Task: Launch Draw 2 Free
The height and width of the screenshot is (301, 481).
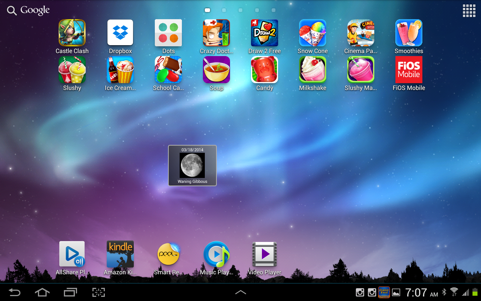Action: [x=265, y=33]
